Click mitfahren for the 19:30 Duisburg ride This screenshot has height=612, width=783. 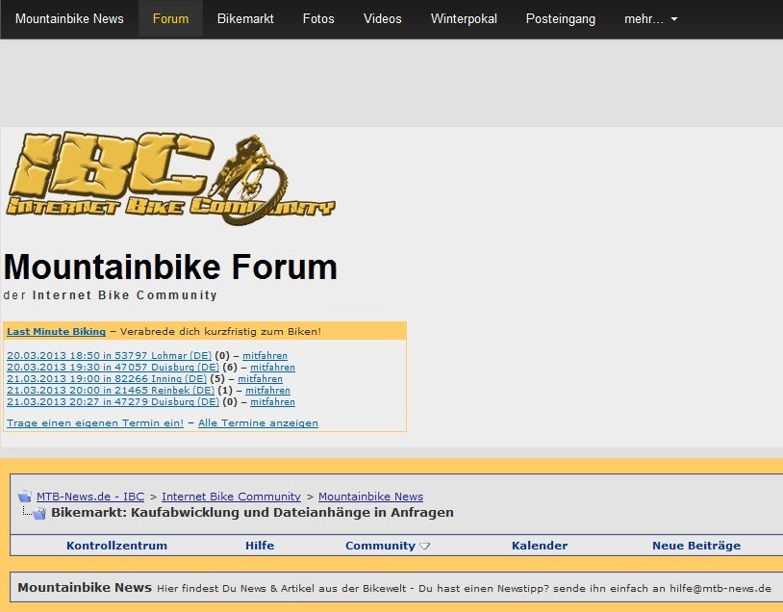(272, 368)
